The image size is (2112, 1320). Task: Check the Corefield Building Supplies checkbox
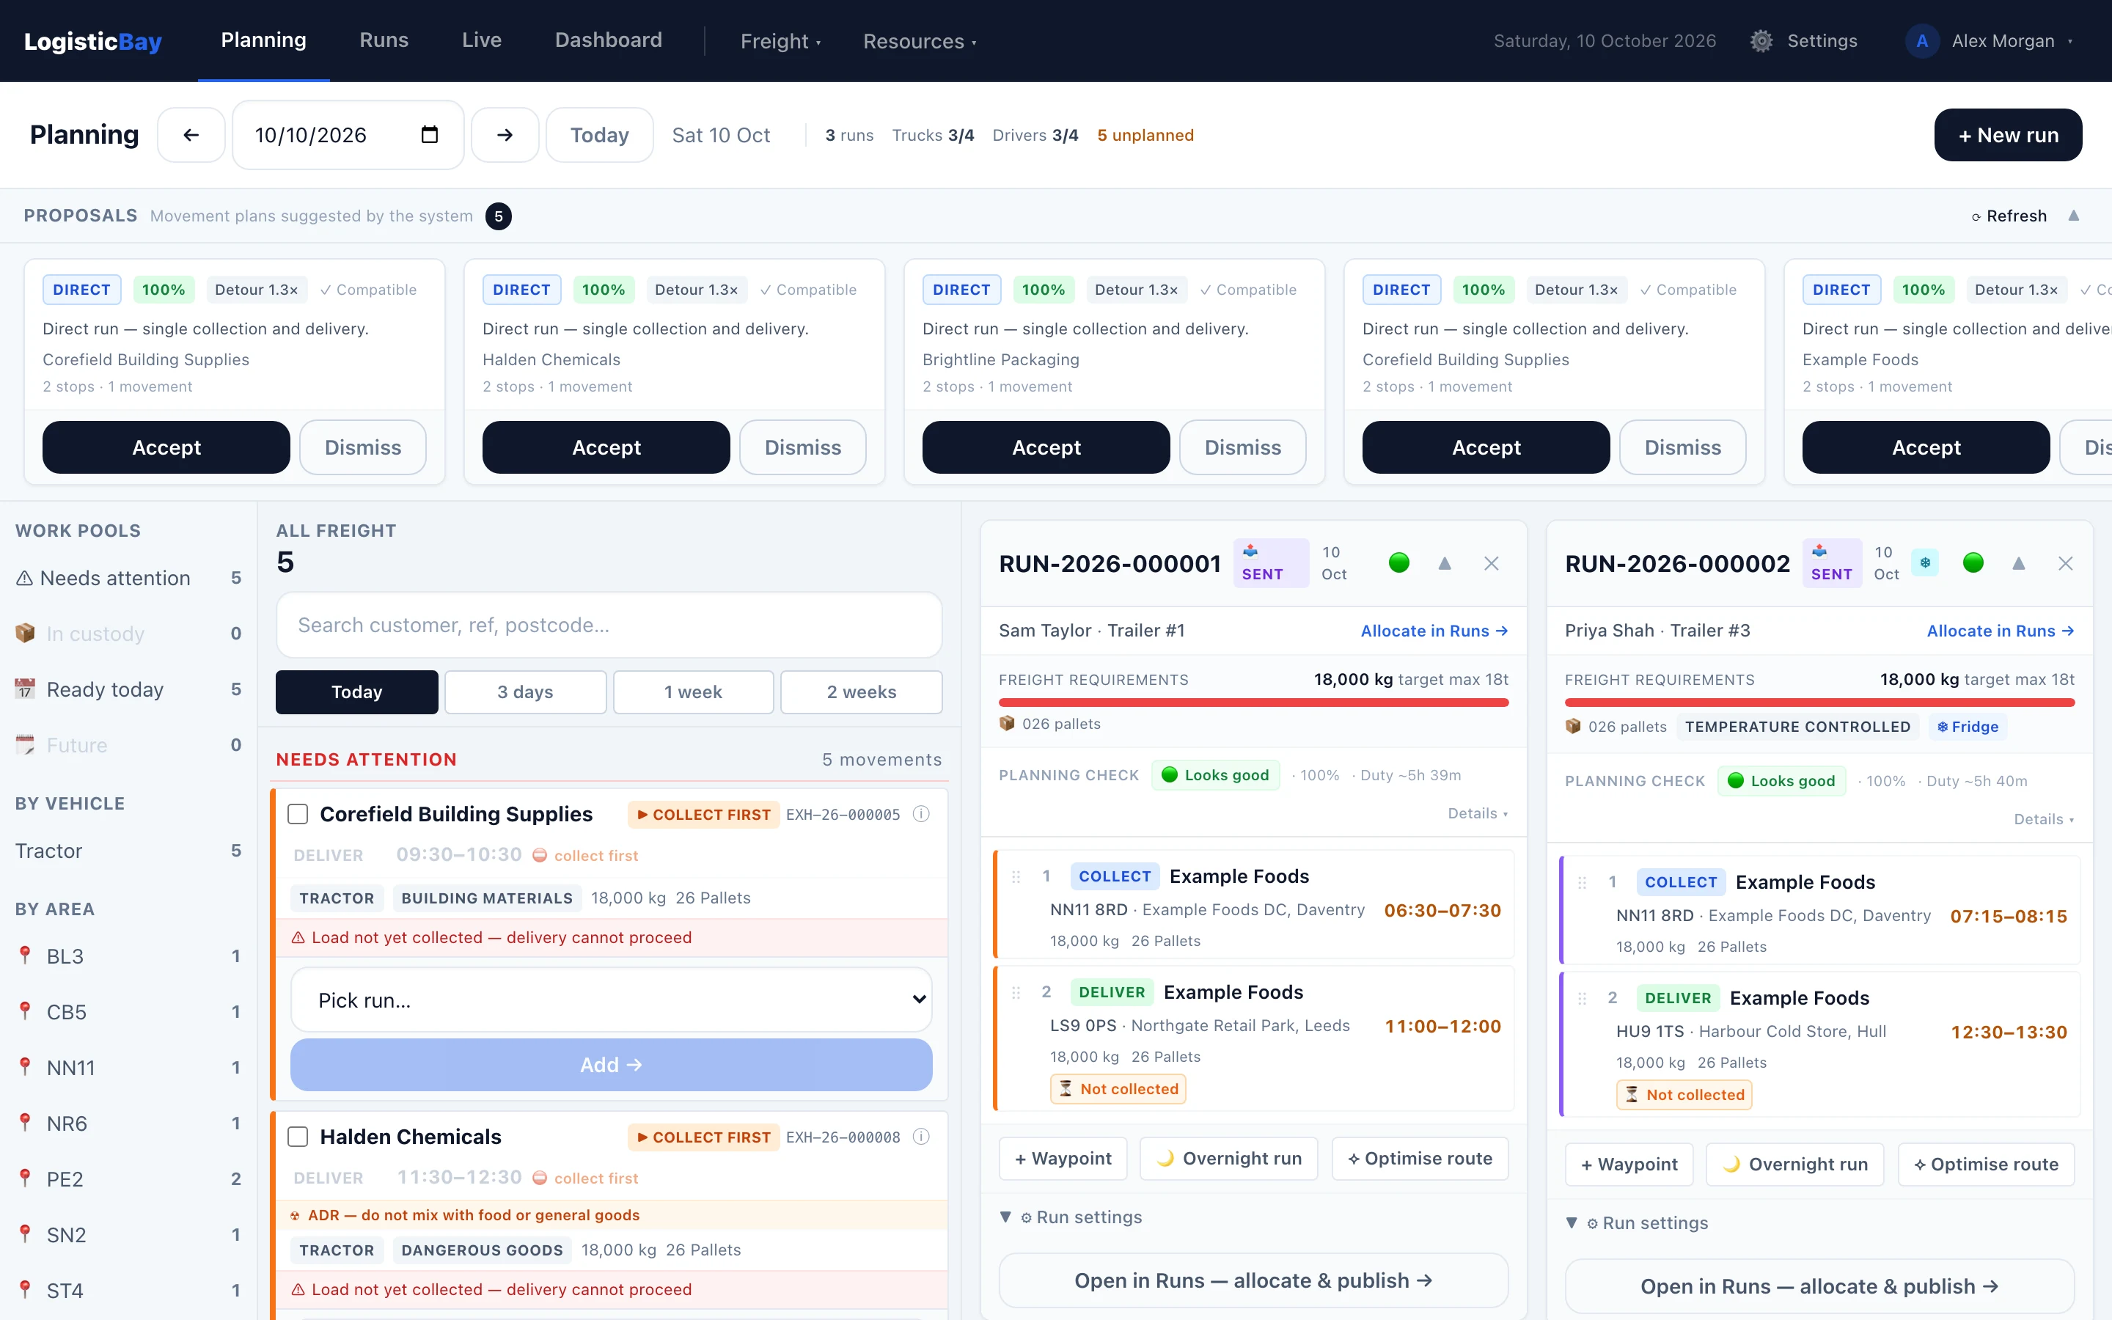[x=298, y=815]
